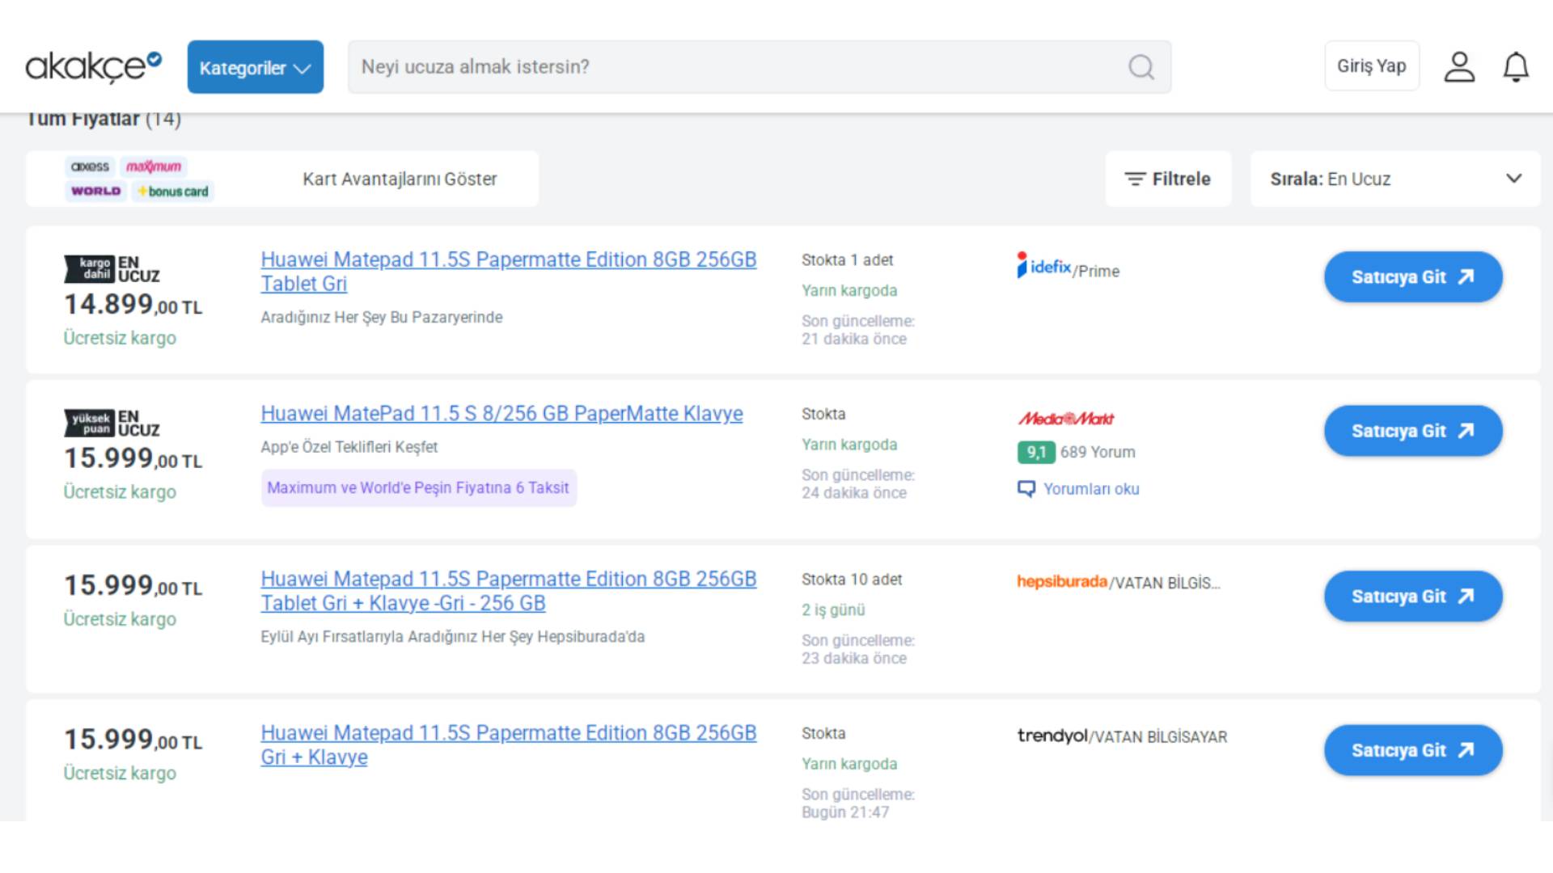Click 'Stokta 10 adet' text
This screenshot has height=873, width=1553.
pos(852,580)
